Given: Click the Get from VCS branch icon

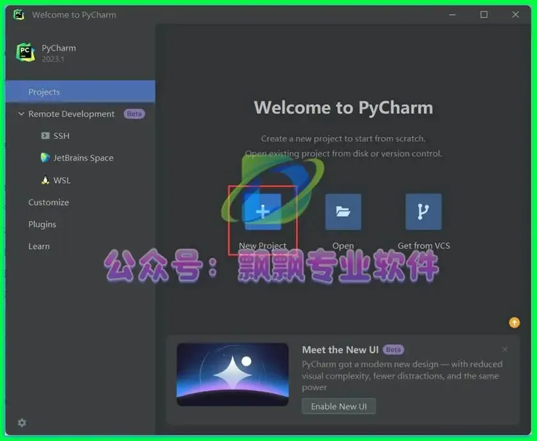Looking at the screenshot, I should click(x=423, y=212).
